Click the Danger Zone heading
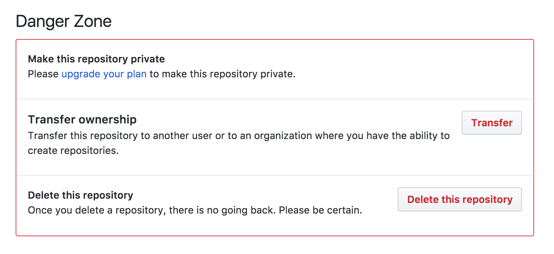 coord(64,22)
